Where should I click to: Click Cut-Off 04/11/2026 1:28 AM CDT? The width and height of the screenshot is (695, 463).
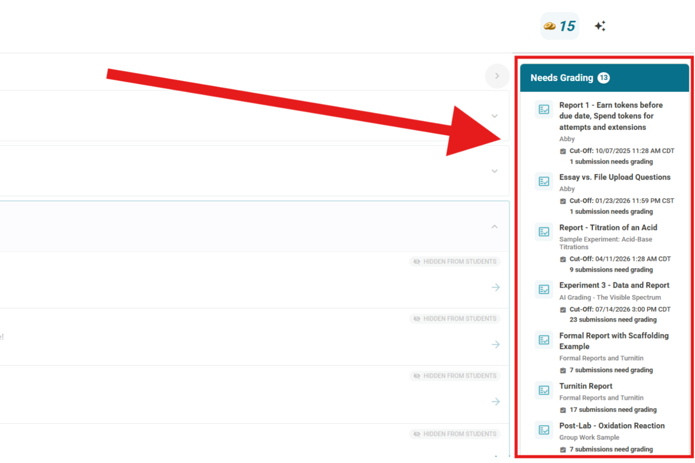(x=620, y=259)
